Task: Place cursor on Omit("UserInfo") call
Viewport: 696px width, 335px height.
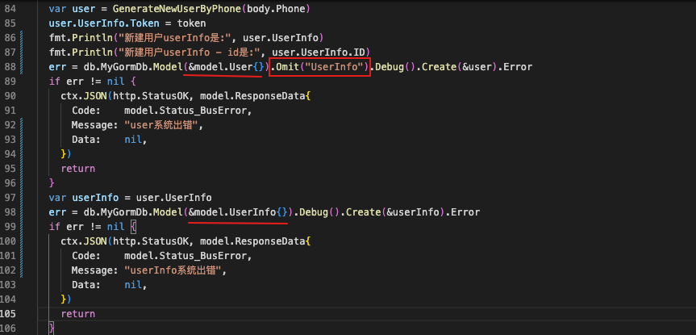Action: click(319, 66)
